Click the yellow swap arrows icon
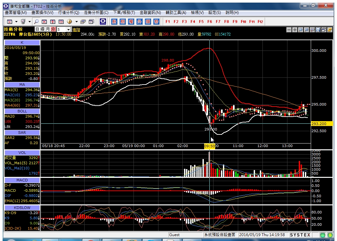Image resolution: width=337 pixels, height=241 pixels. tap(330, 30)
